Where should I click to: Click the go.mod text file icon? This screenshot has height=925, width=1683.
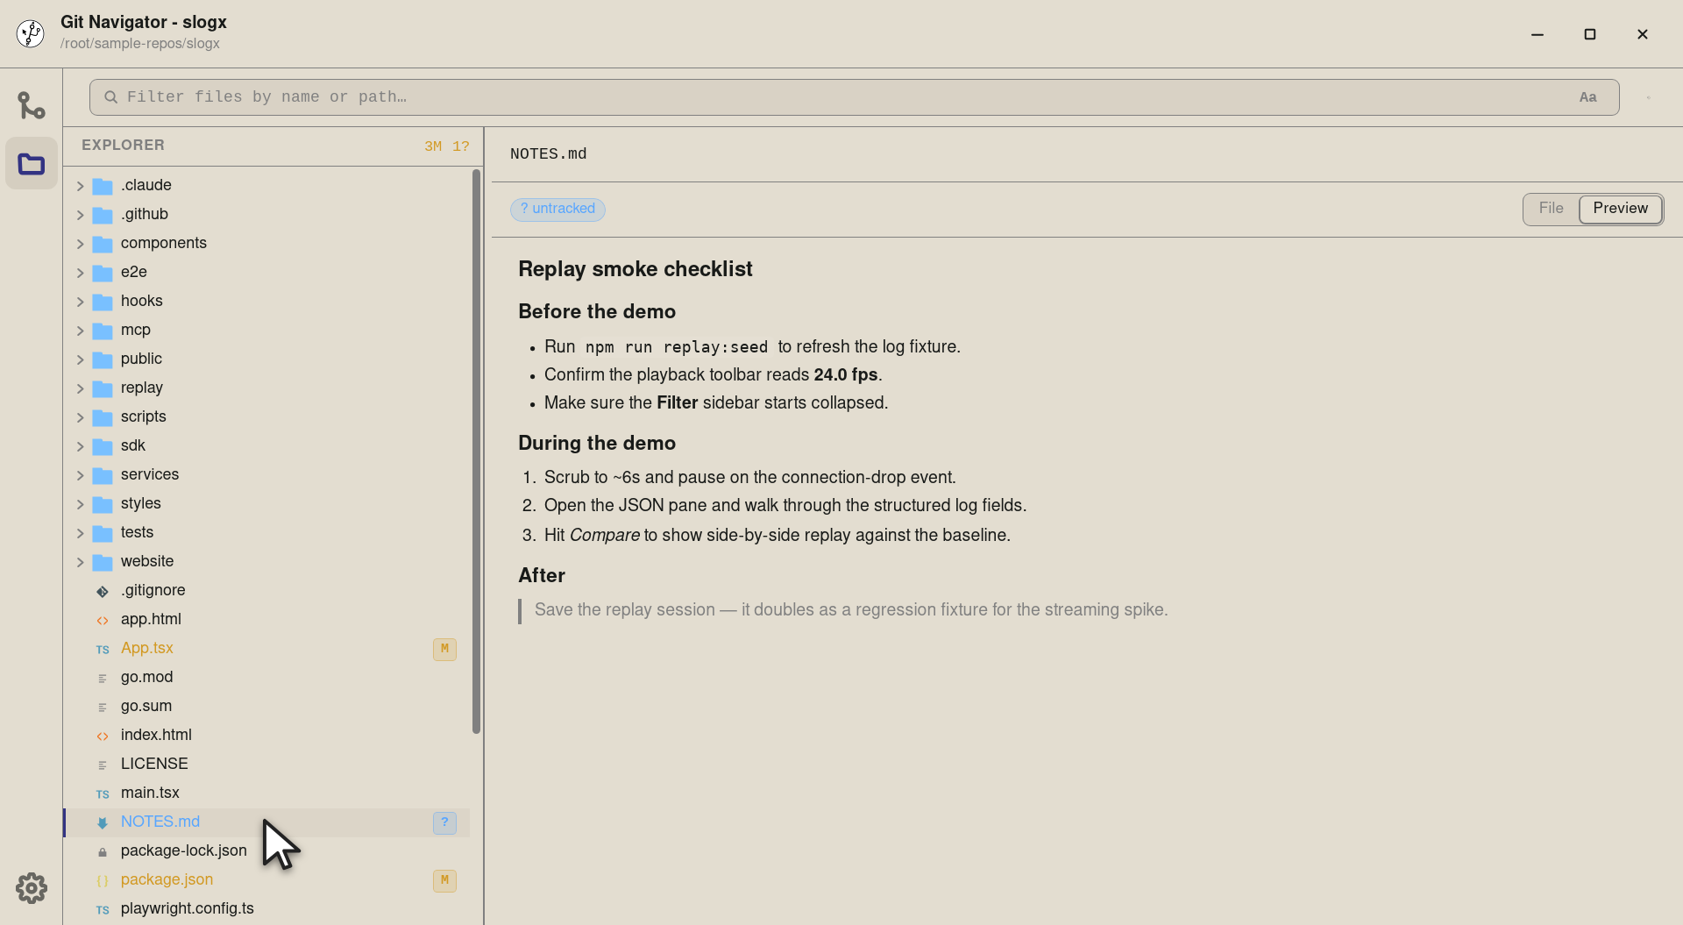point(103,678)
